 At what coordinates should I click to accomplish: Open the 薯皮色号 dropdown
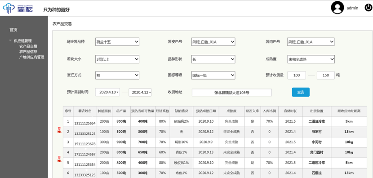tap(213, 42)
